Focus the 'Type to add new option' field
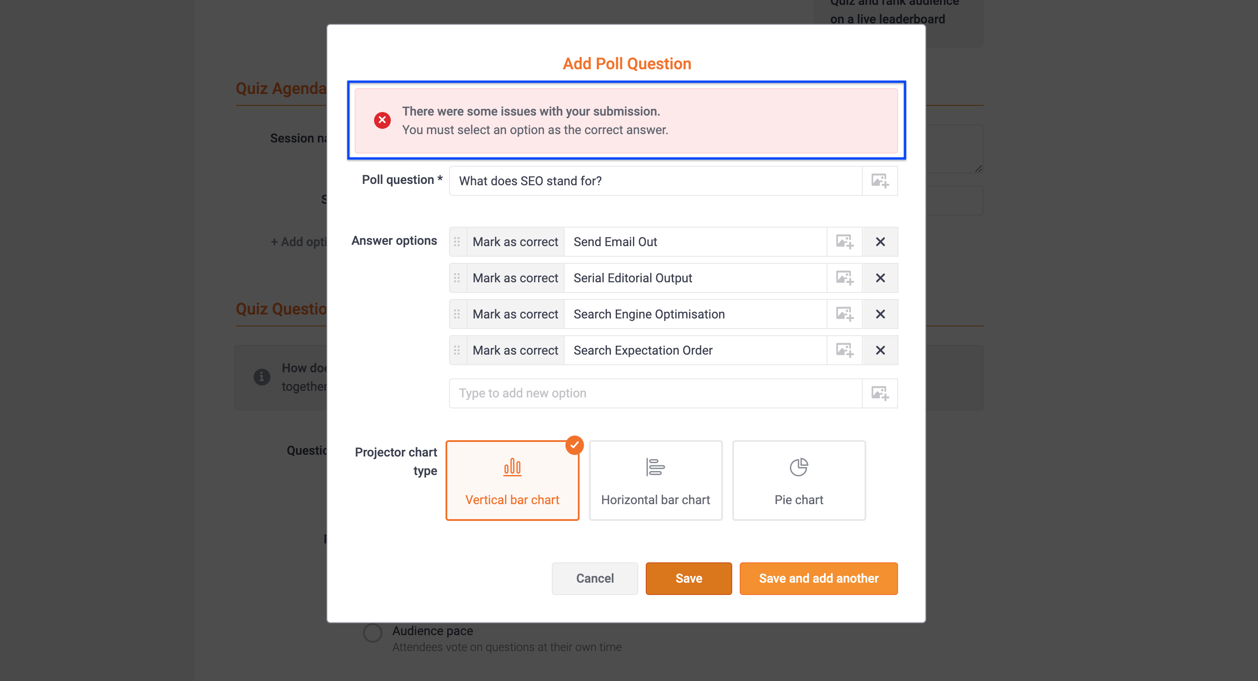The height and width of the screenshot is (681, 1258). pyautogui.click(x=655, y=393)
